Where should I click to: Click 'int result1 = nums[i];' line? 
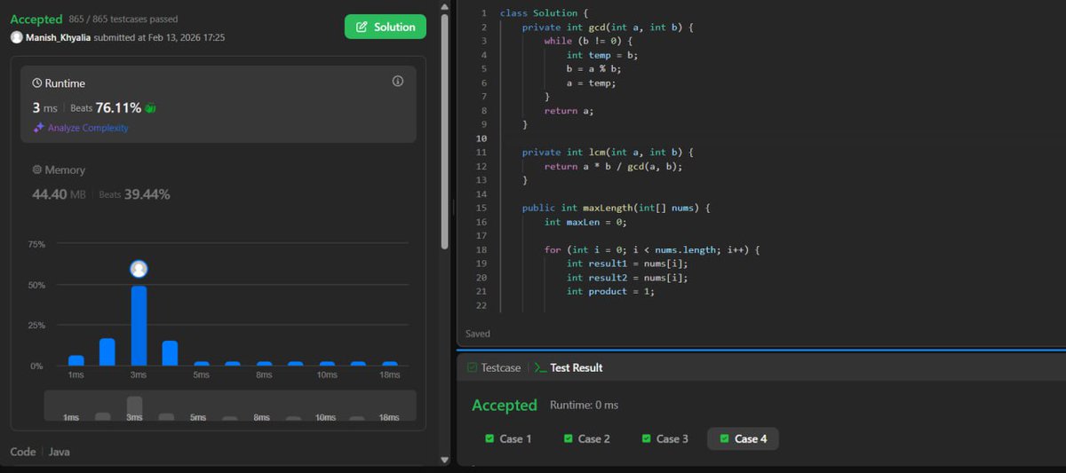(627, 264)
